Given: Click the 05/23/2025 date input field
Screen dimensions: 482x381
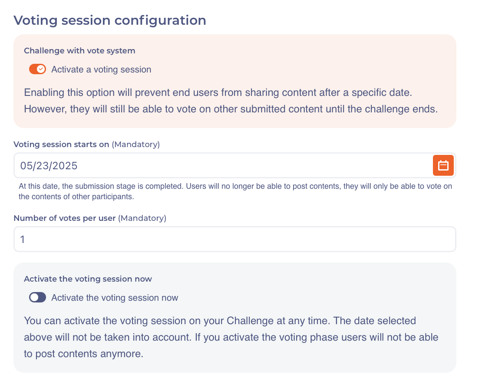Looking at the screenshot, I should (x=217, y=165).
